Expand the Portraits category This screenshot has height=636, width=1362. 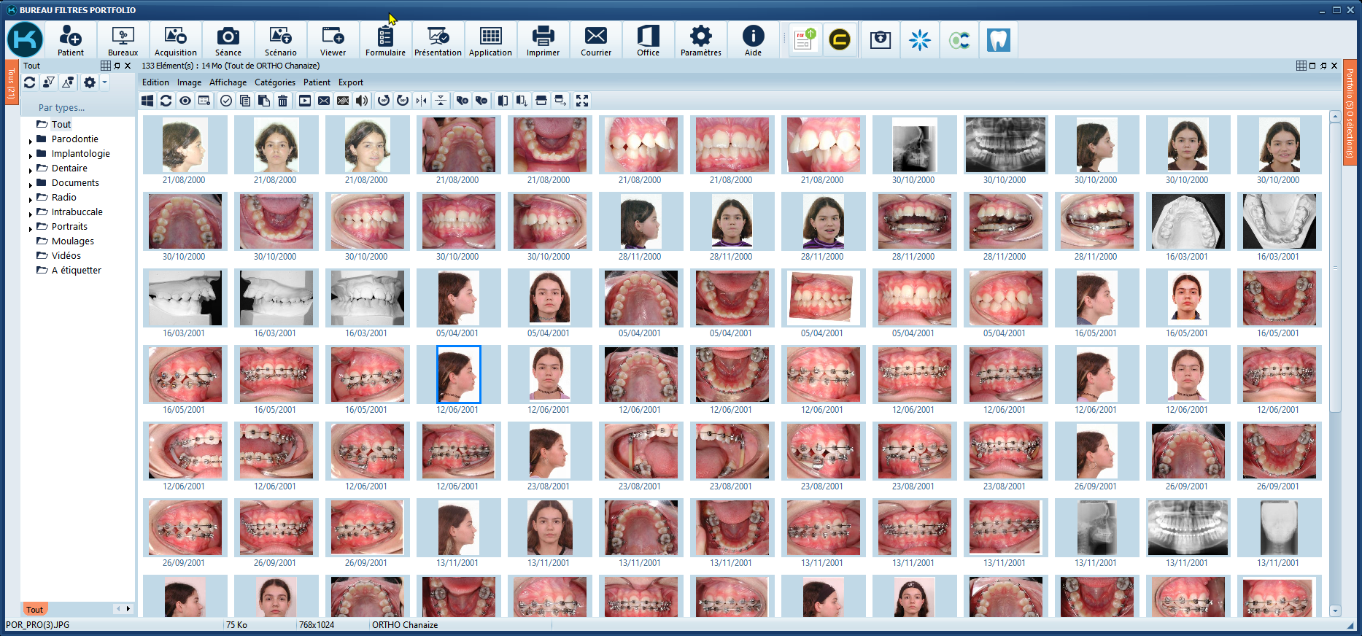pos(31,228)
